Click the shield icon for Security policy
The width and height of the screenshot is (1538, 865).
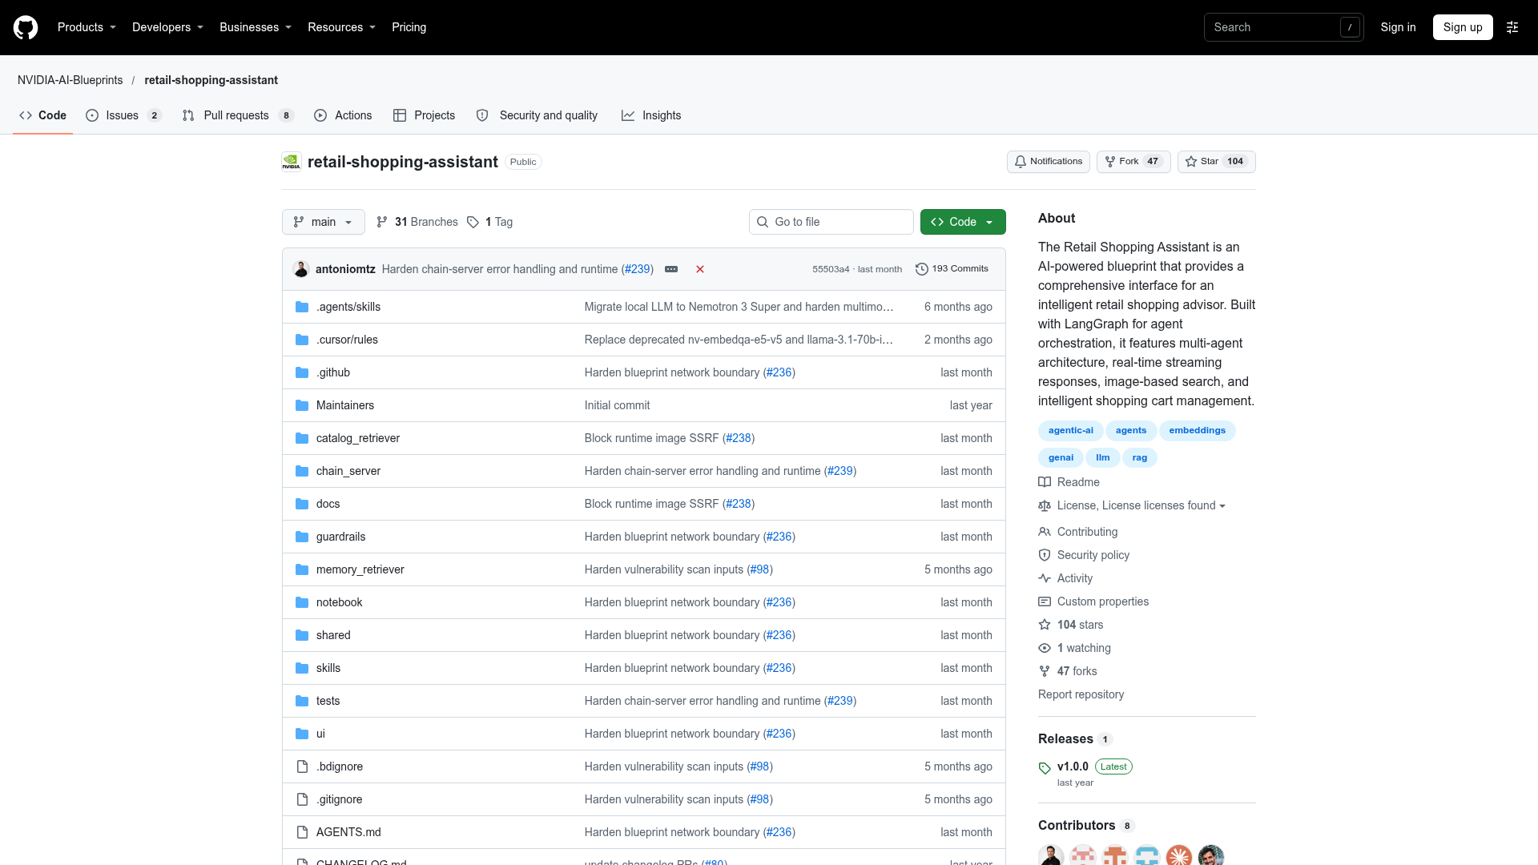(x=1045, y=555)
